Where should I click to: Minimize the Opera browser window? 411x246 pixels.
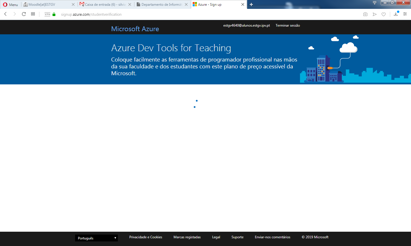click(385, 3)
